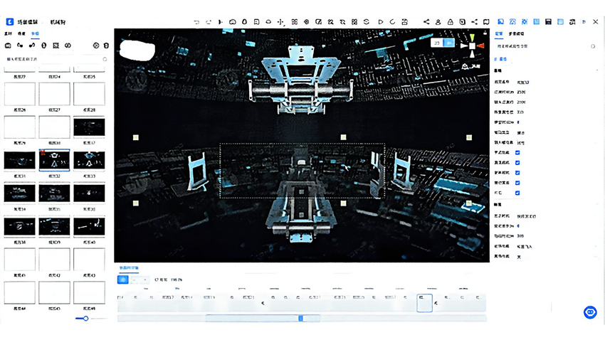The width and height of the screenshot is (605, 340).
Task: Click the play triangle icon in top toolbar
Action: coord(381,22)
